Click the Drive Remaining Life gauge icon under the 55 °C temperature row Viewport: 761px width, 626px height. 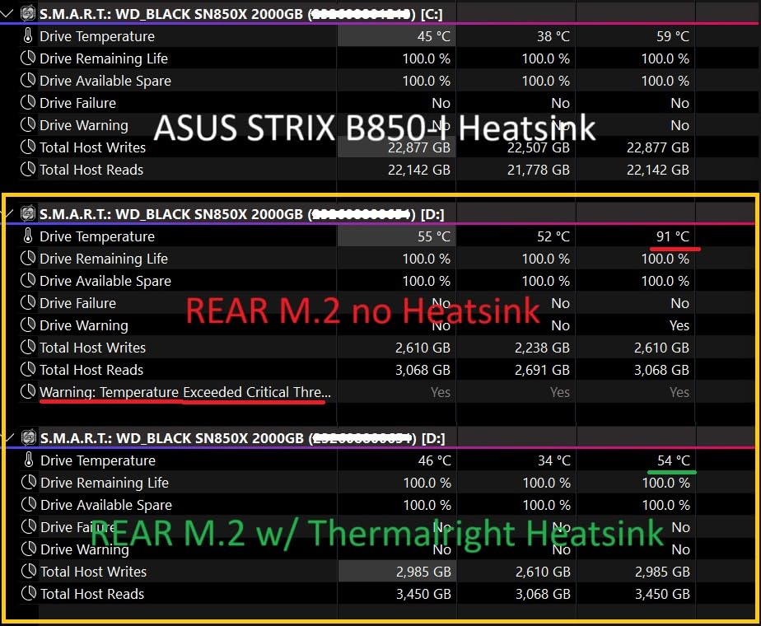[x=28, y=259]
